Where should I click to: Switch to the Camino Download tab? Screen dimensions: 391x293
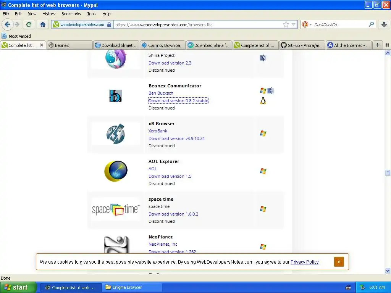coord(163,45)
